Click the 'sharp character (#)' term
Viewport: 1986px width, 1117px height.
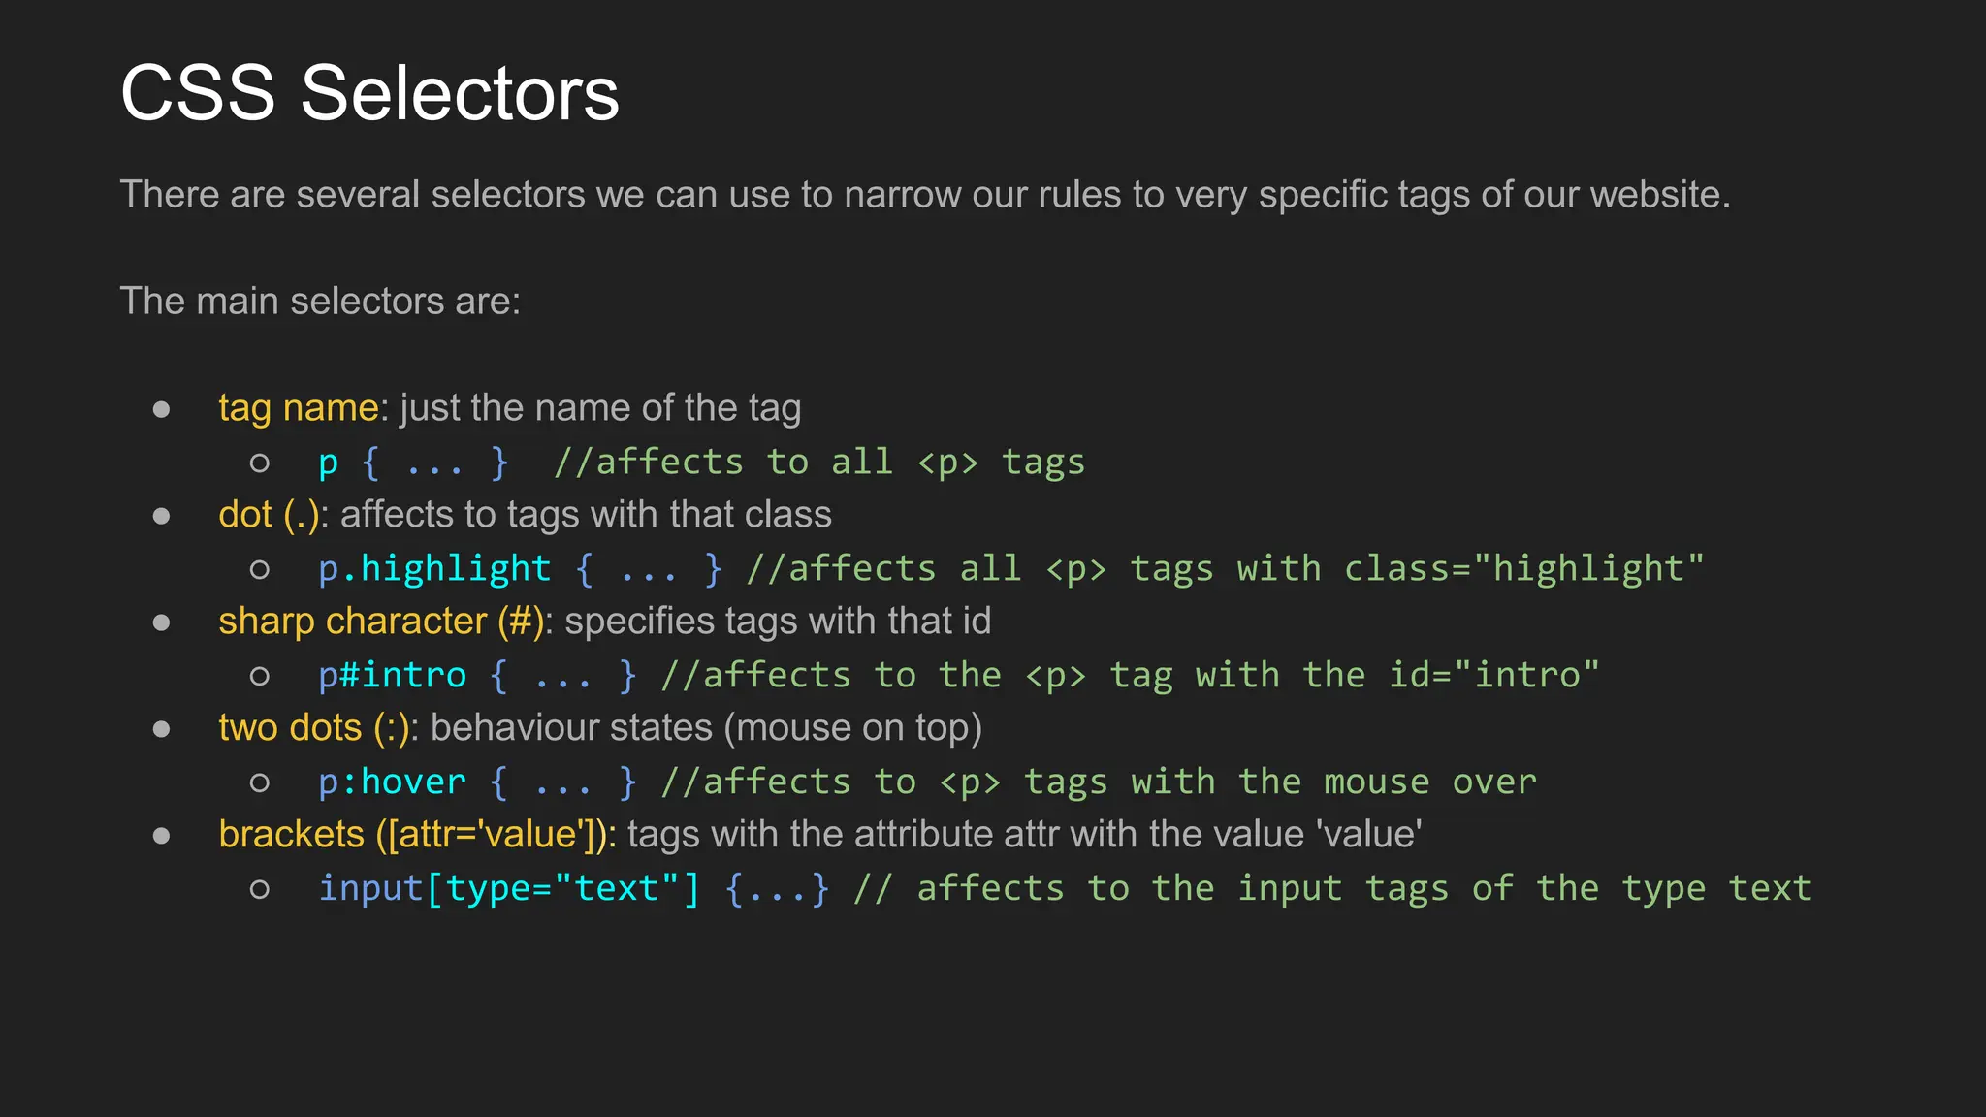(381, 622)
